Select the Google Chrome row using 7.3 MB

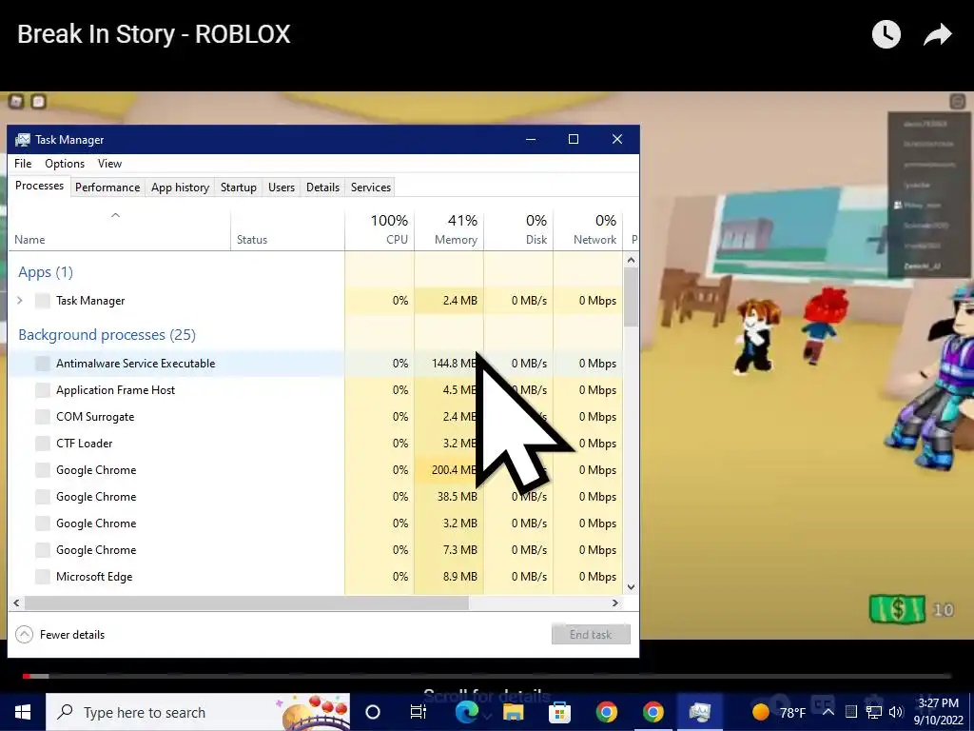(316, 550)
